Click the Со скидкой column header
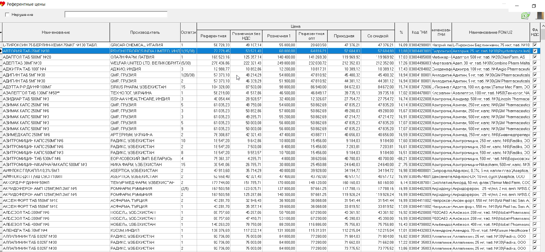The width and height of the screenshot is (545, 252). [x=378, y=36]
